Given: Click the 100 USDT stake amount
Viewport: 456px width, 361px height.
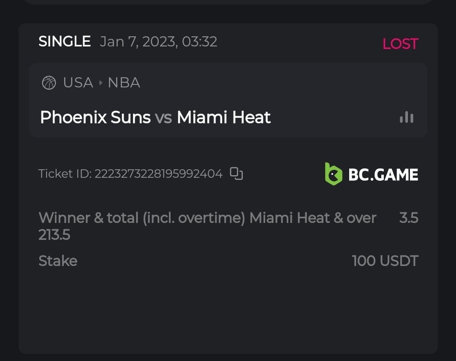Looking at the screenshot, I should tap(385, 261).
